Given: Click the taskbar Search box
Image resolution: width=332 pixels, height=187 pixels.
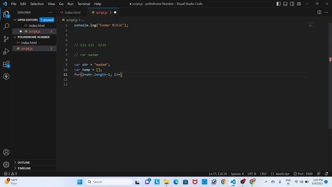Looking at the screenshot, I should [x=109, y=182].
